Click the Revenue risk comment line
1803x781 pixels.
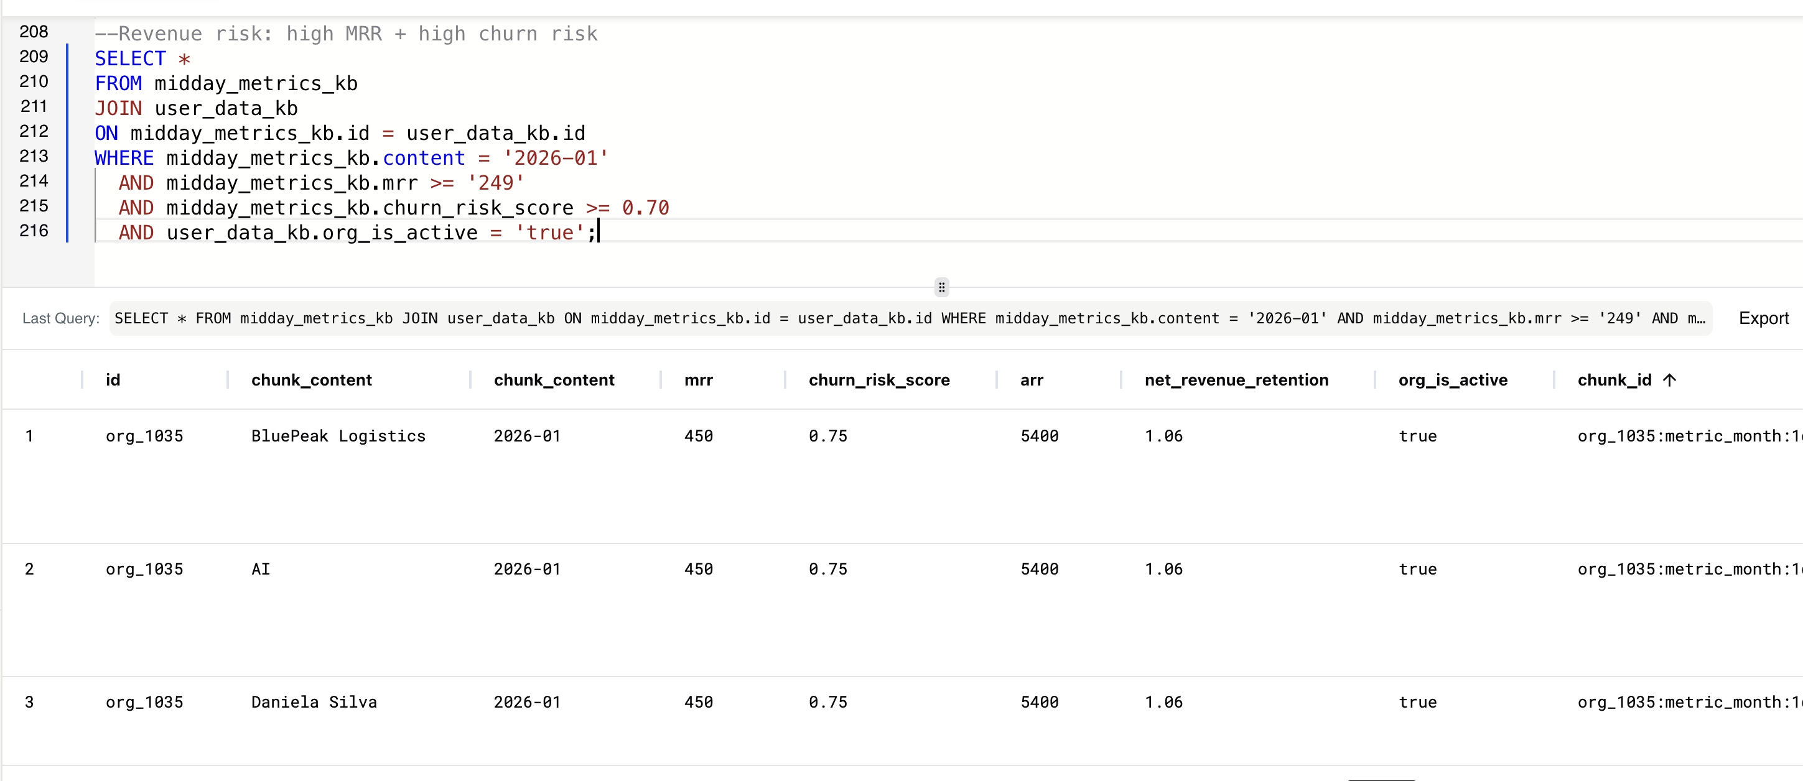click(x=346, y=34)
